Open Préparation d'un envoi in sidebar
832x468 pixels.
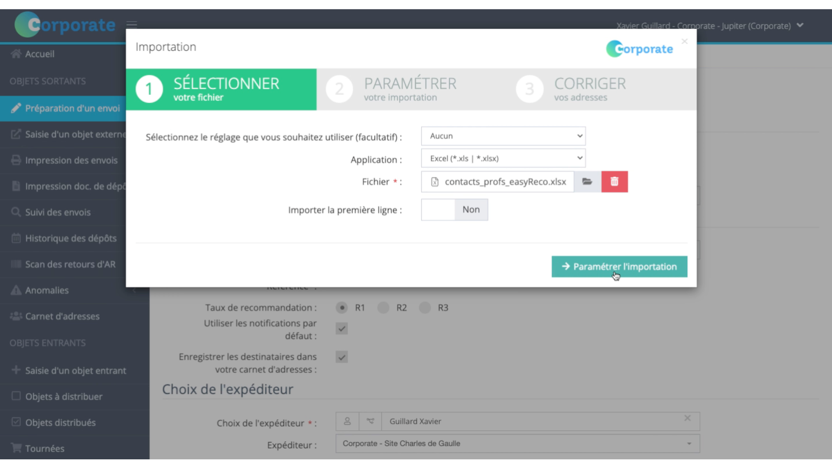point(63,108)
